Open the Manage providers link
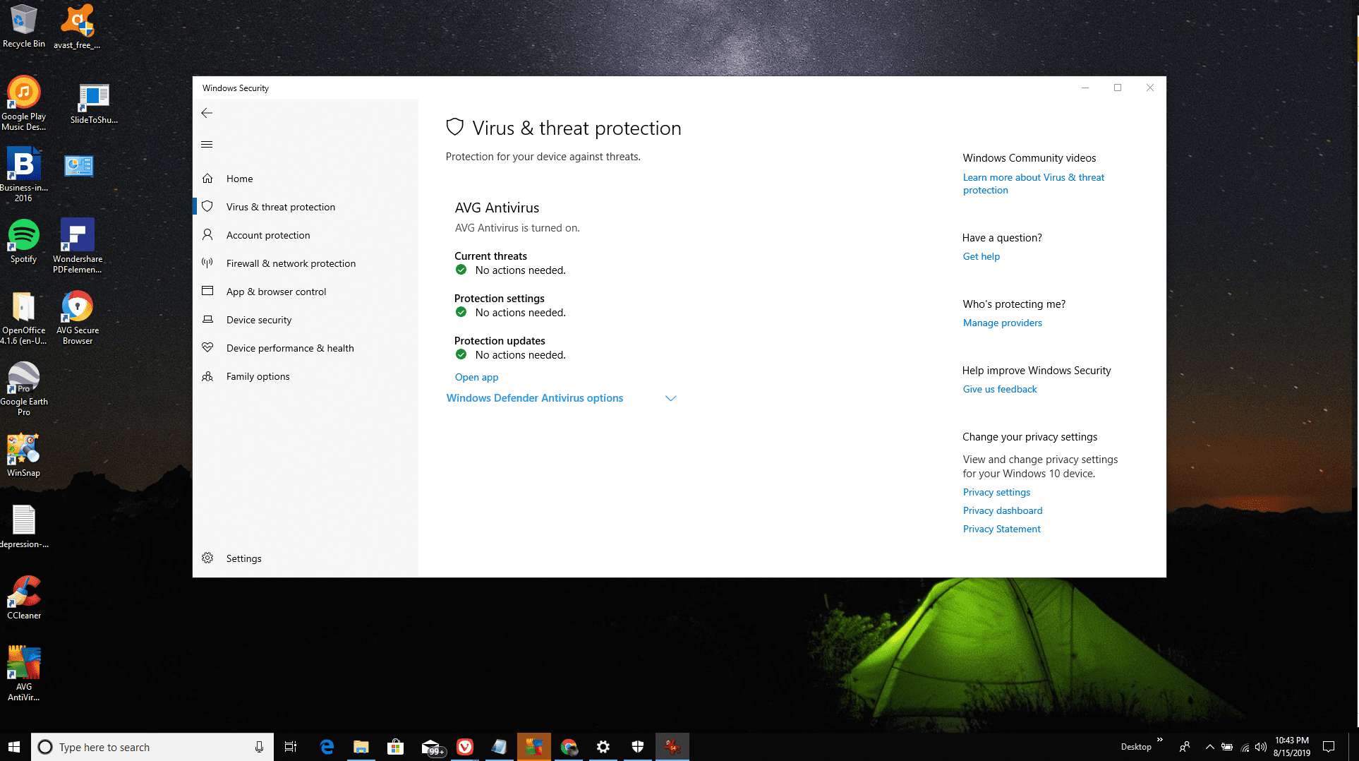 pyautogui.click(x=1002, y=323)
